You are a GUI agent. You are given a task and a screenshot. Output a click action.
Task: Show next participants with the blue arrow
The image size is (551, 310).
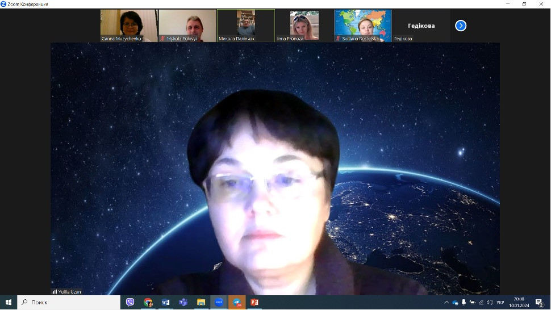(460, 26)
